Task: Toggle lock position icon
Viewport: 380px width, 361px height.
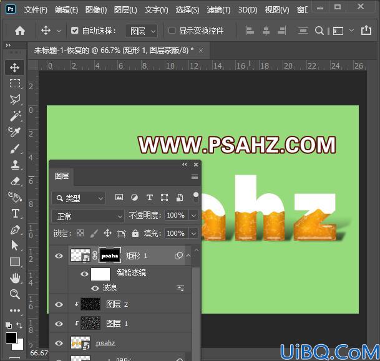Action: [107, 233]
